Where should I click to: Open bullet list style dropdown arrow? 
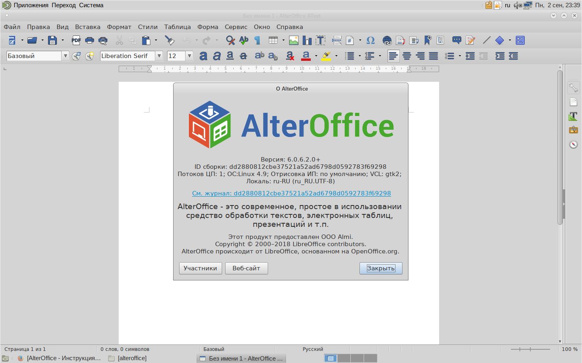(x=360, y=56)
